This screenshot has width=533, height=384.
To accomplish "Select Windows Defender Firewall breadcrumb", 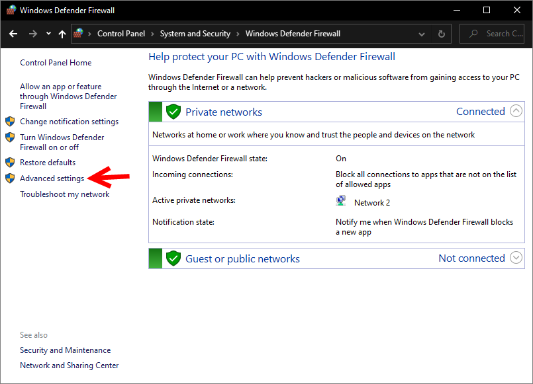I will coord(293,34).
